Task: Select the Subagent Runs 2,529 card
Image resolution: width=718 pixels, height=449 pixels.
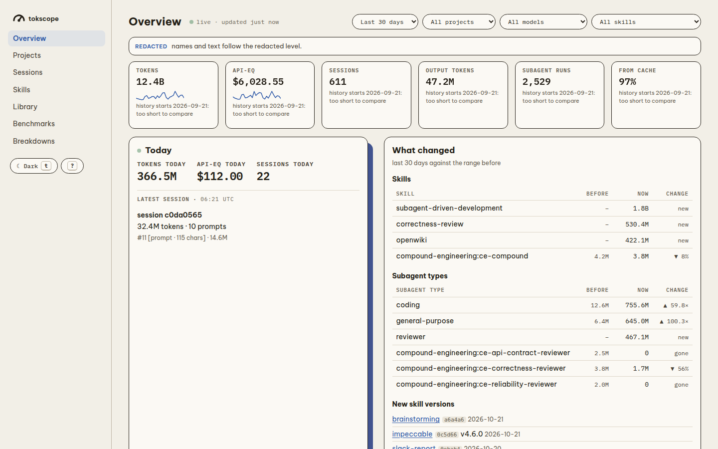Action: (x=559, y=95)
